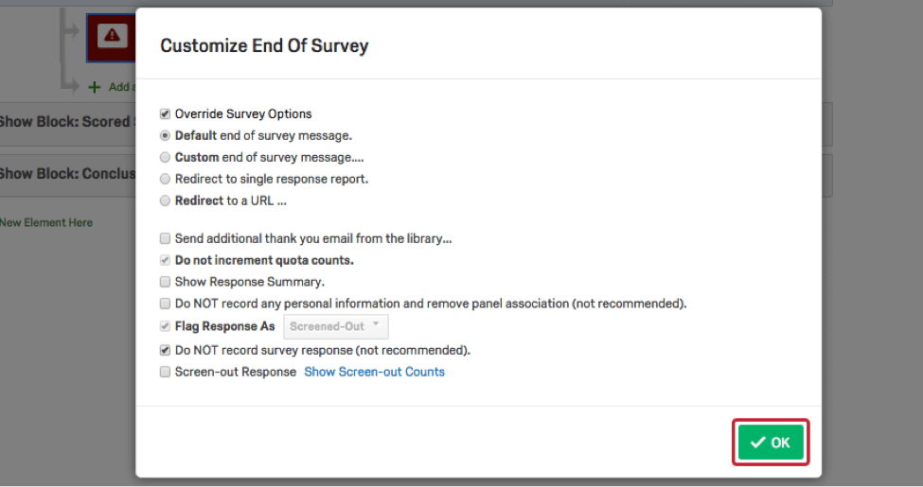This screenshot has width=923, height=487.
Task: Check Do NOT record any personal information
Action: pyautogui.click(x=166, y=304)
